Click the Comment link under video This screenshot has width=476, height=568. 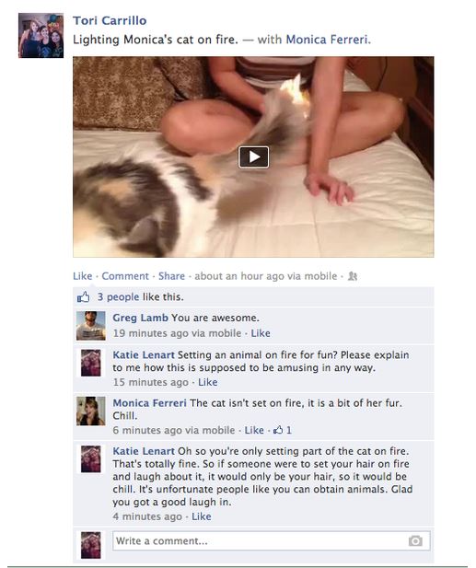point(125,276)
